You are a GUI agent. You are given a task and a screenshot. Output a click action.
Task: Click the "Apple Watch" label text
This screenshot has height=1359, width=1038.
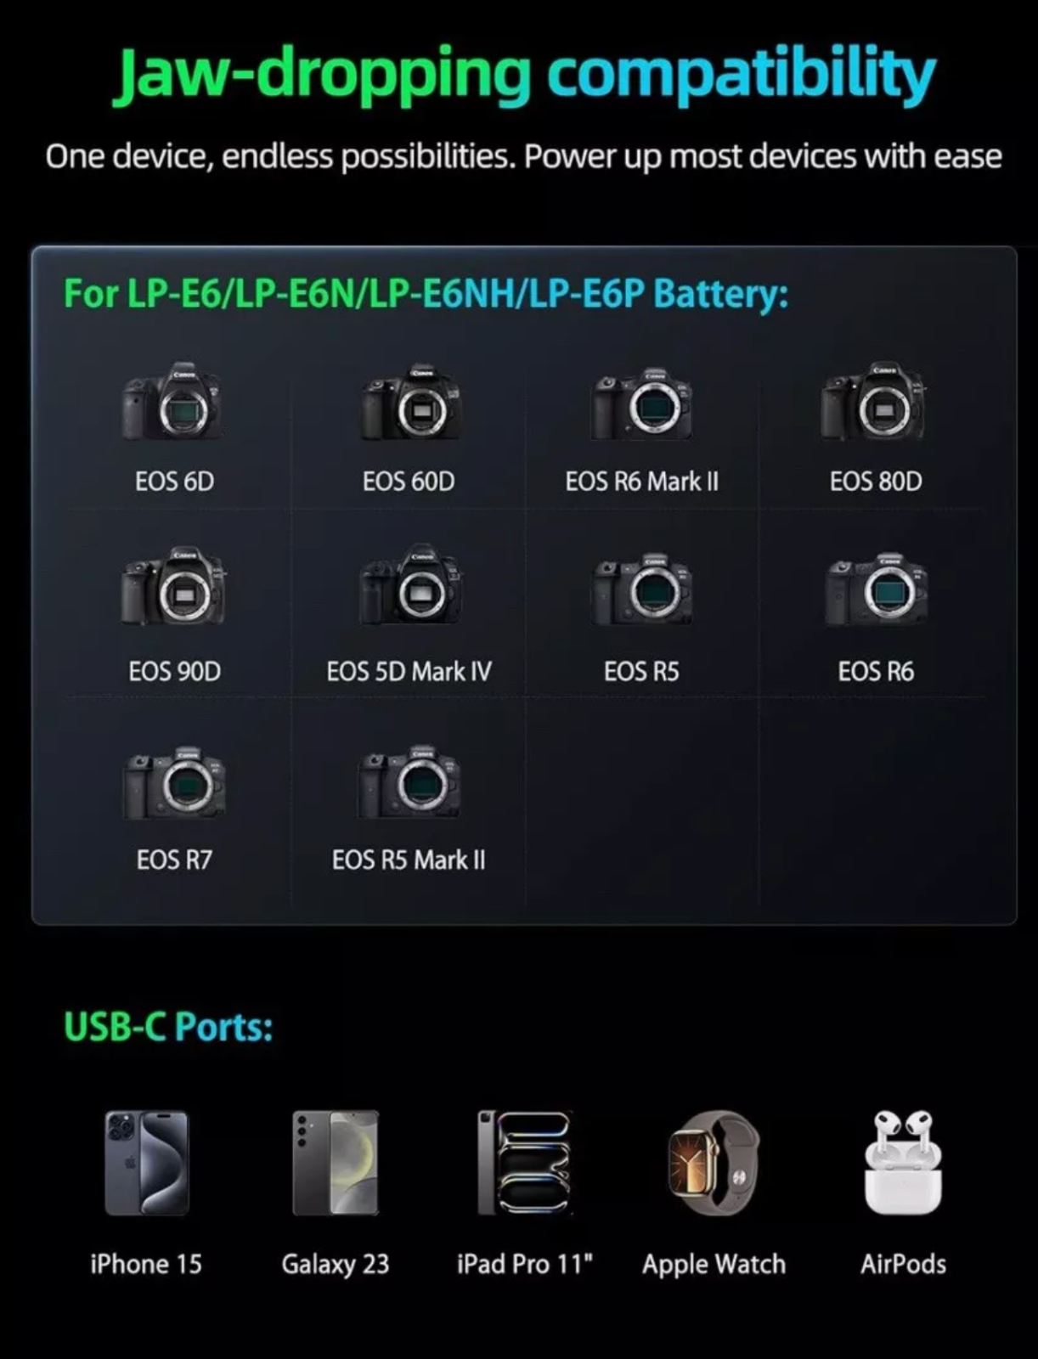pos(714,1265)
